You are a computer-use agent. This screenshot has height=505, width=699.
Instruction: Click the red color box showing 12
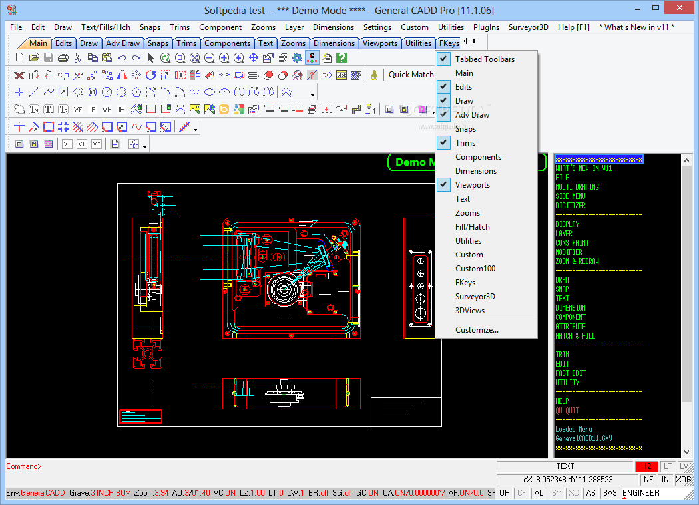coord(647,466)
